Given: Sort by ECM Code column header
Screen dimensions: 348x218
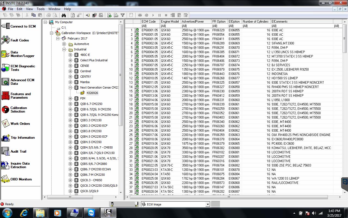Looking at the screenshot, I should pos(150,22).
